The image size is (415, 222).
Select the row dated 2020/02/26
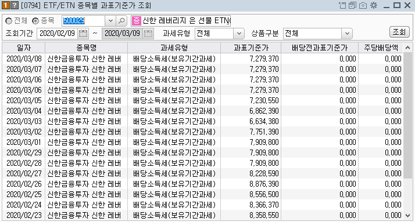pyautogui.click(x=202, y=184)
